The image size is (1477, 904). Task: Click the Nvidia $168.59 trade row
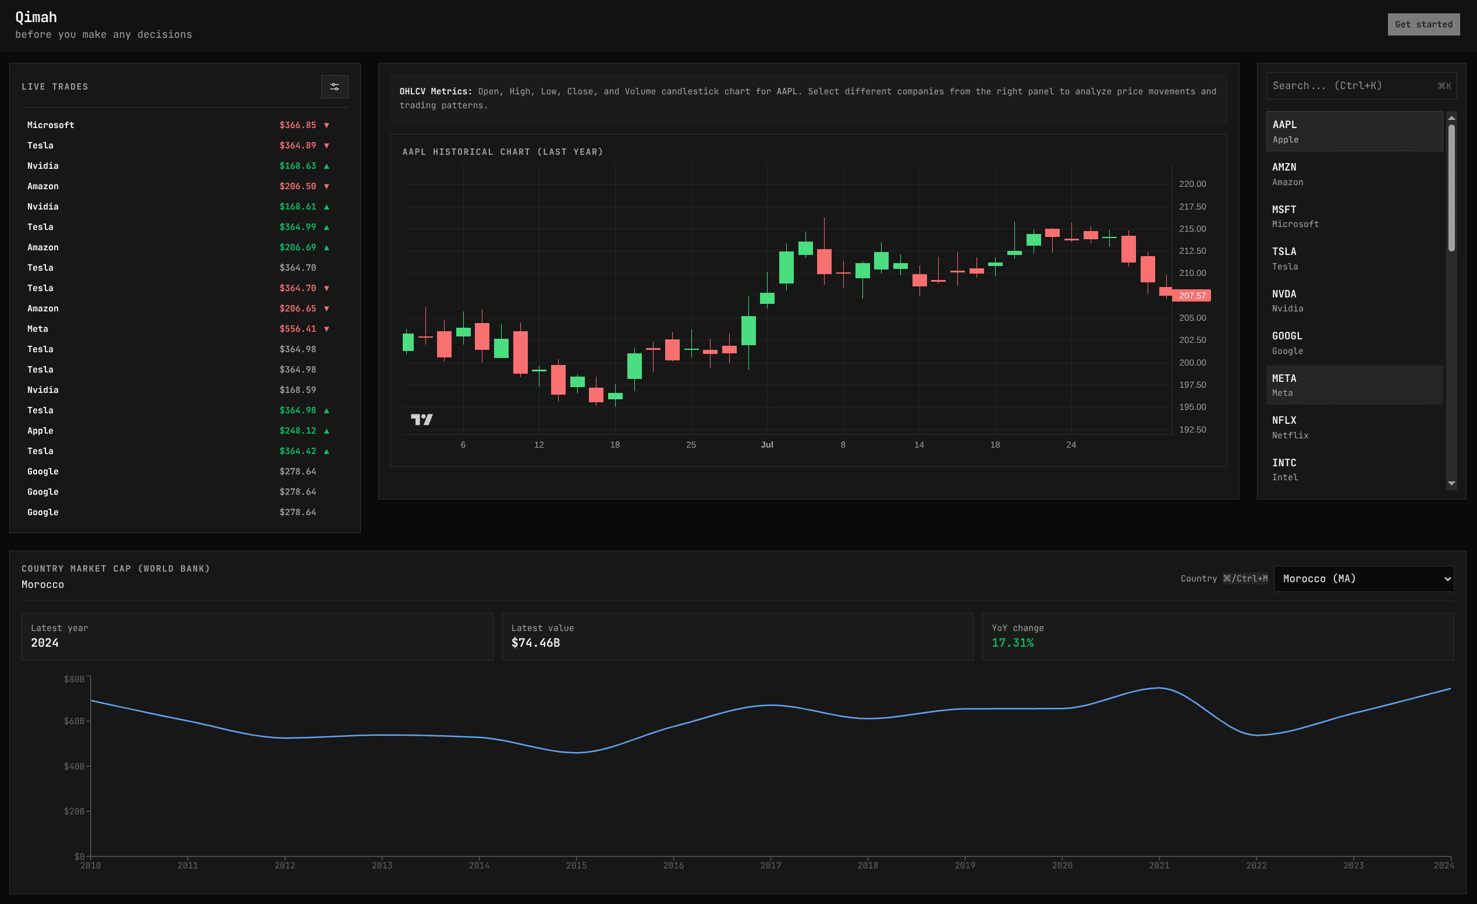tap(184, 390)
